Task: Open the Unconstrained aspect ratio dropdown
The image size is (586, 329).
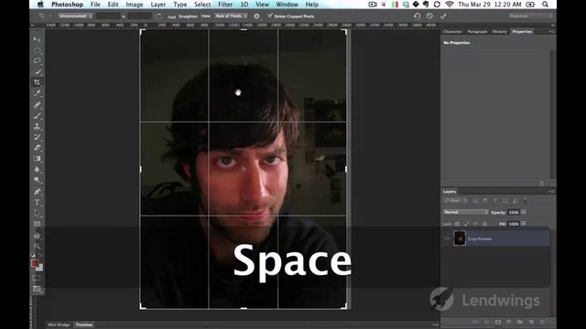Action: [75, 16]
